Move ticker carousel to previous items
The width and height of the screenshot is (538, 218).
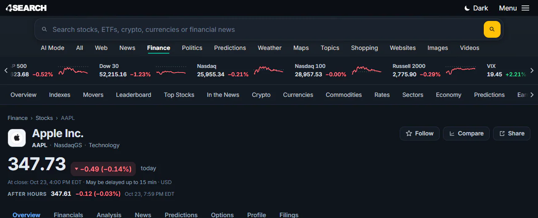pyautogui.click(x=6, y=70)
